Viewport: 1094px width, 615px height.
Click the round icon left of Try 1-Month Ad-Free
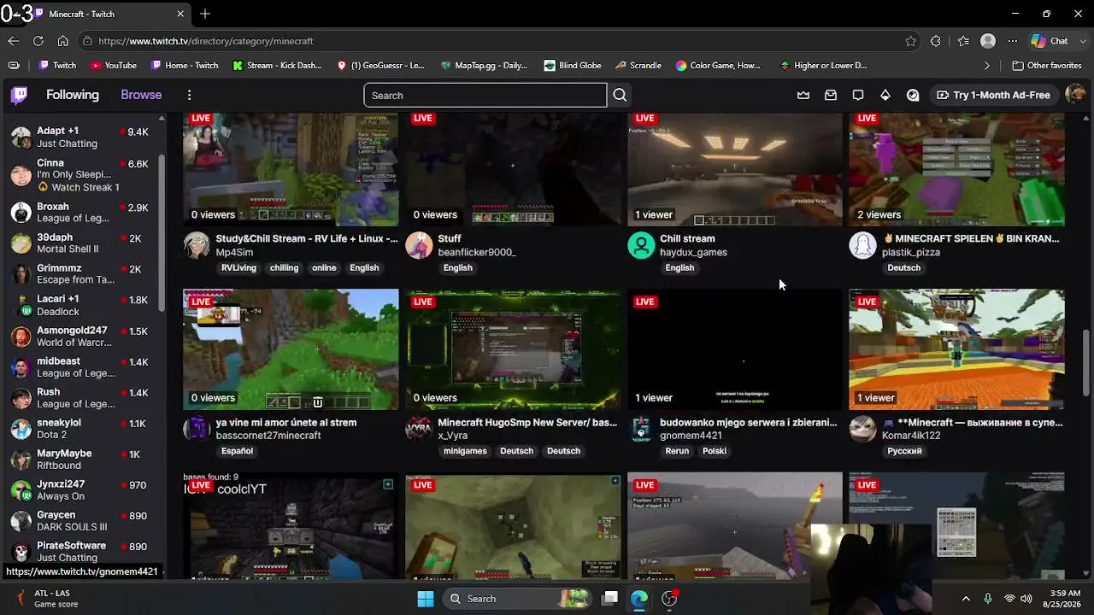pos(913,95)
